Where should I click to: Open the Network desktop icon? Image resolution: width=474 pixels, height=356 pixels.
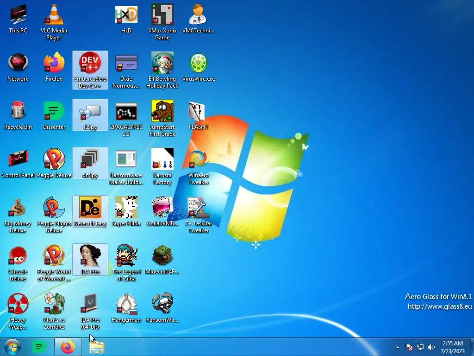18,67
